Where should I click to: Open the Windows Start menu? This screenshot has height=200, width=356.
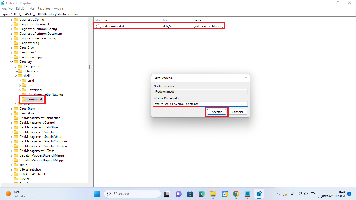tap(97, 194)
